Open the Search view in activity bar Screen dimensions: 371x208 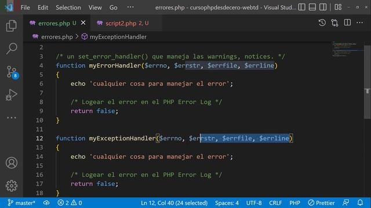pos(11,49)
